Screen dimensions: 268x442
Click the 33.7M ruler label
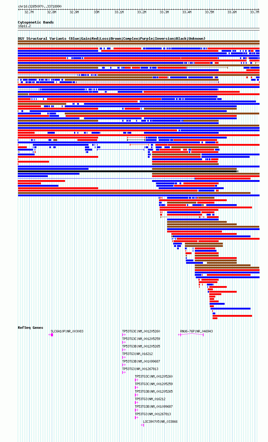(x=254, y=12)
